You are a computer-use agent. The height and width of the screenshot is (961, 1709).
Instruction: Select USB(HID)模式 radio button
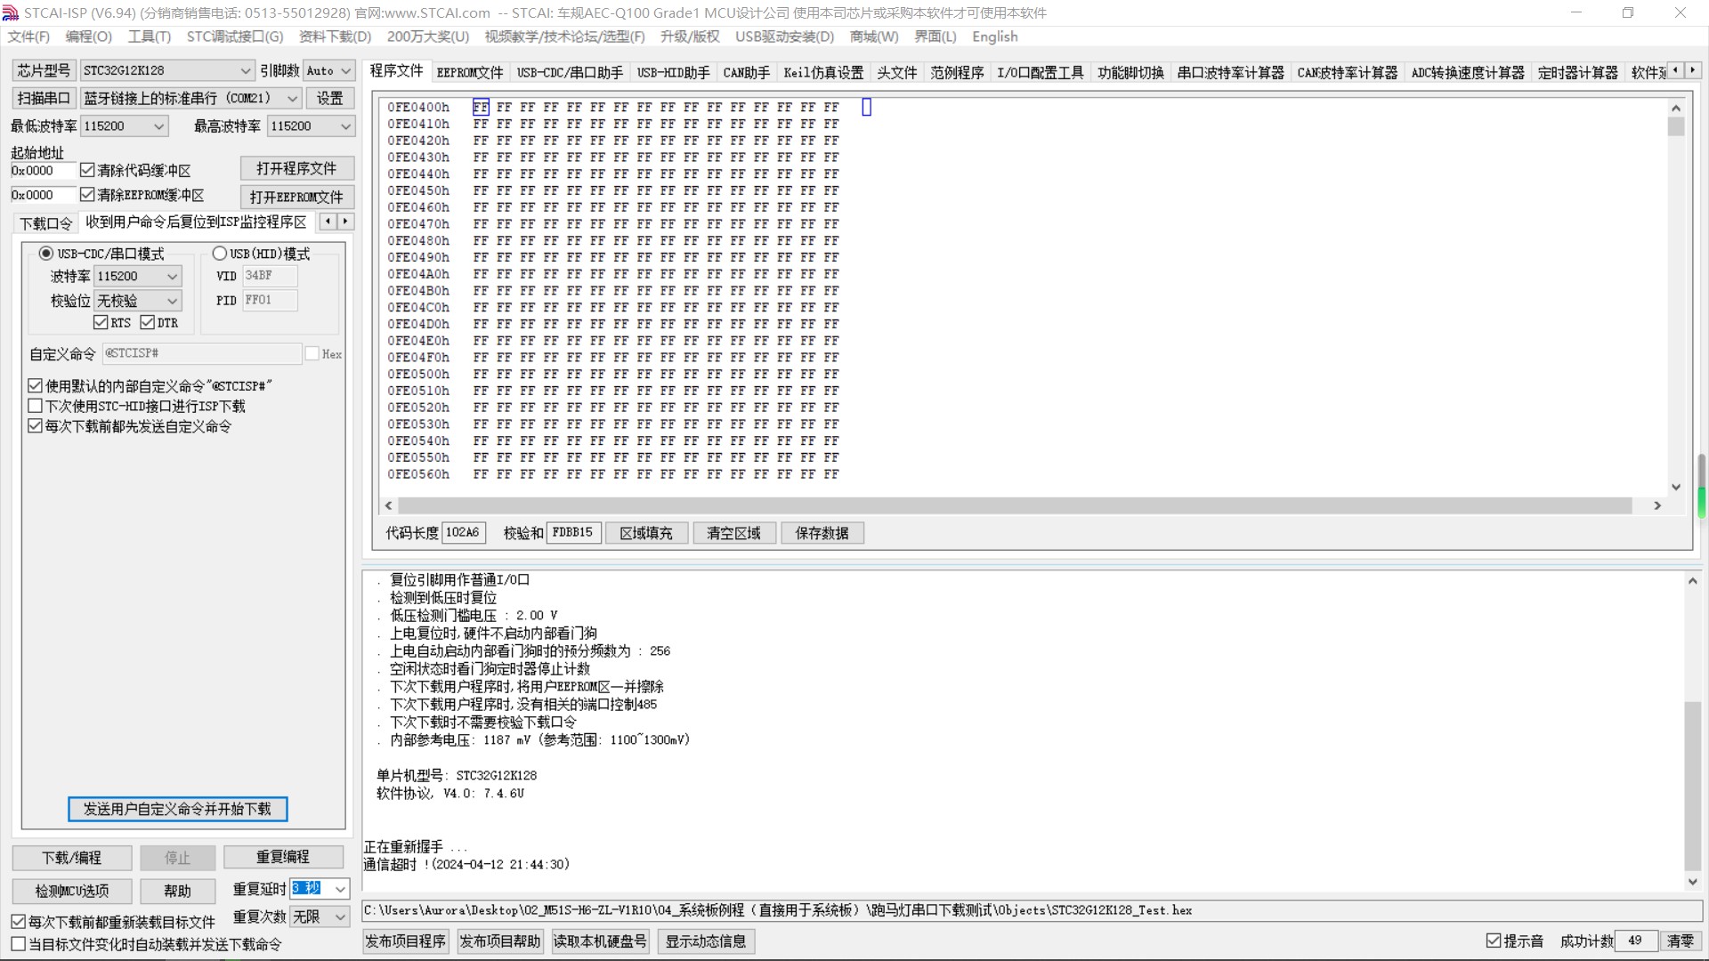click(x=219, y=254)
